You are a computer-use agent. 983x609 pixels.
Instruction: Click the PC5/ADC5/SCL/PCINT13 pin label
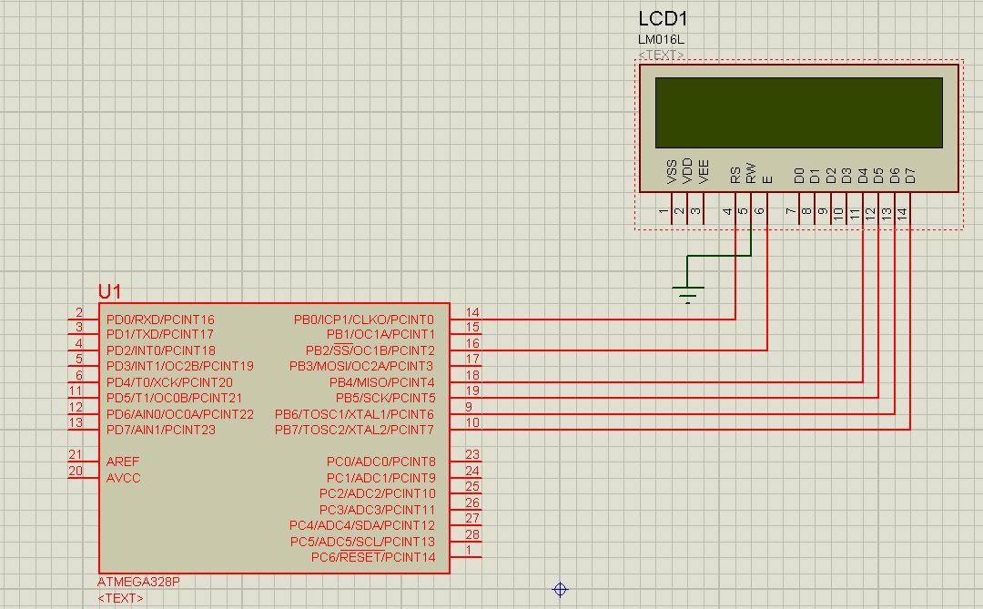(362, 542)
